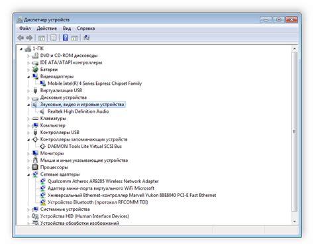Click the Back arrow toolbar icon
The image size is (314, 250).
(21, 38)
